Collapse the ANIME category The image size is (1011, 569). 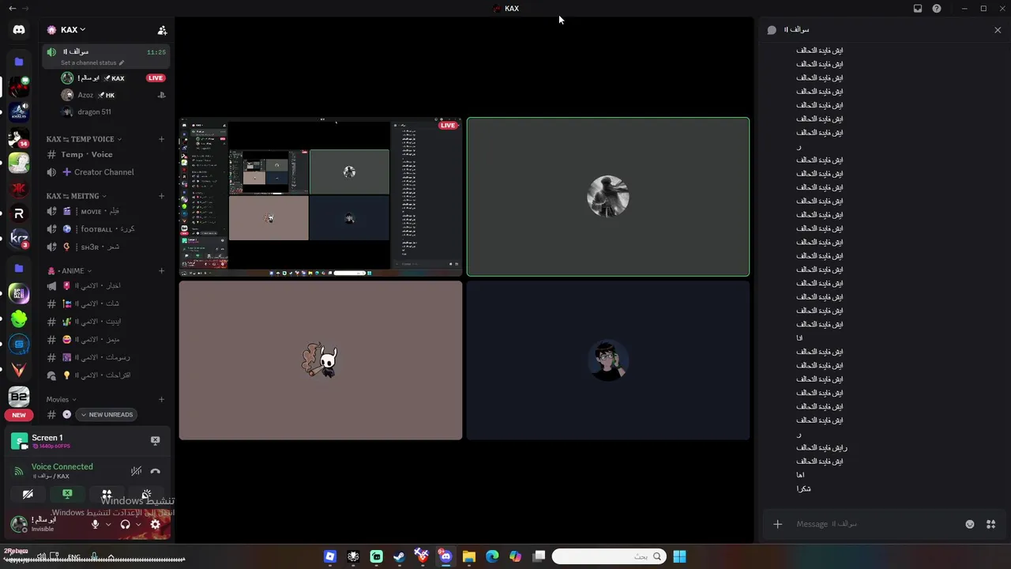[x=70, y=271]
